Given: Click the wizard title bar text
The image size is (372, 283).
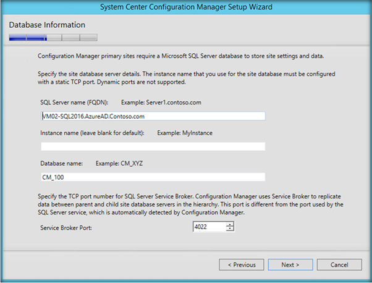Looking at the screenshot, I should tap(186, 7).
